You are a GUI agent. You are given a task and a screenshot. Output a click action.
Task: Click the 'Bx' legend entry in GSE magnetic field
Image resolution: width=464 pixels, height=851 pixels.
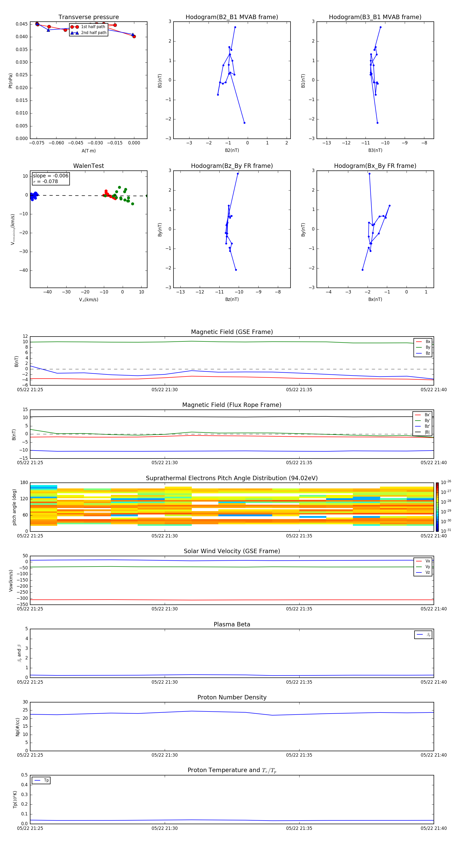(423, 342)
